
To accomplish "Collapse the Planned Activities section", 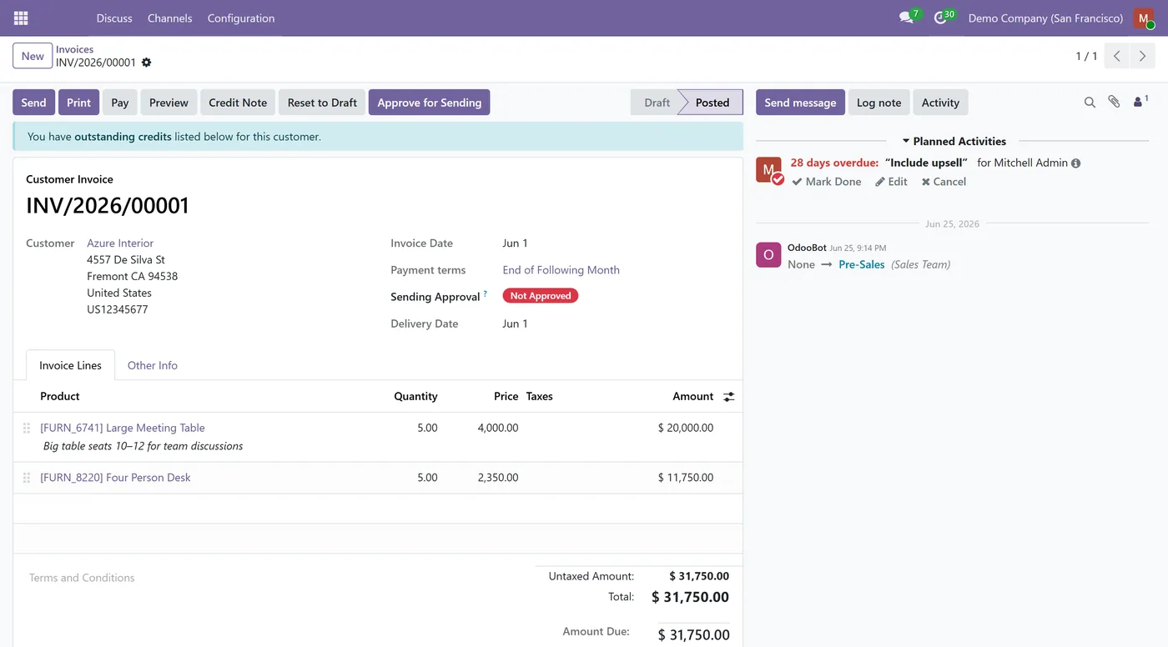I will point(954,141).
